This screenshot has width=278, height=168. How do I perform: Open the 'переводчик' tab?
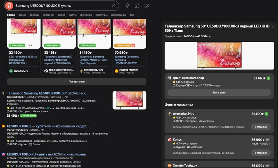click(118, 15)
